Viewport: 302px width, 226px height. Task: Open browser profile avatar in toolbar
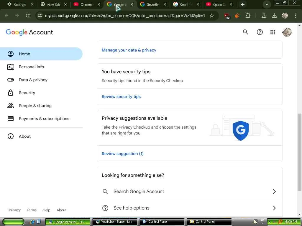[285, 16]
